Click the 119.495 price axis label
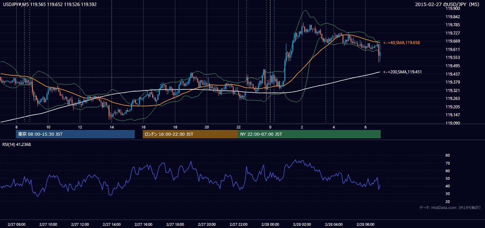The width and height of the screenshot is (485, 228). pos(453,66)
